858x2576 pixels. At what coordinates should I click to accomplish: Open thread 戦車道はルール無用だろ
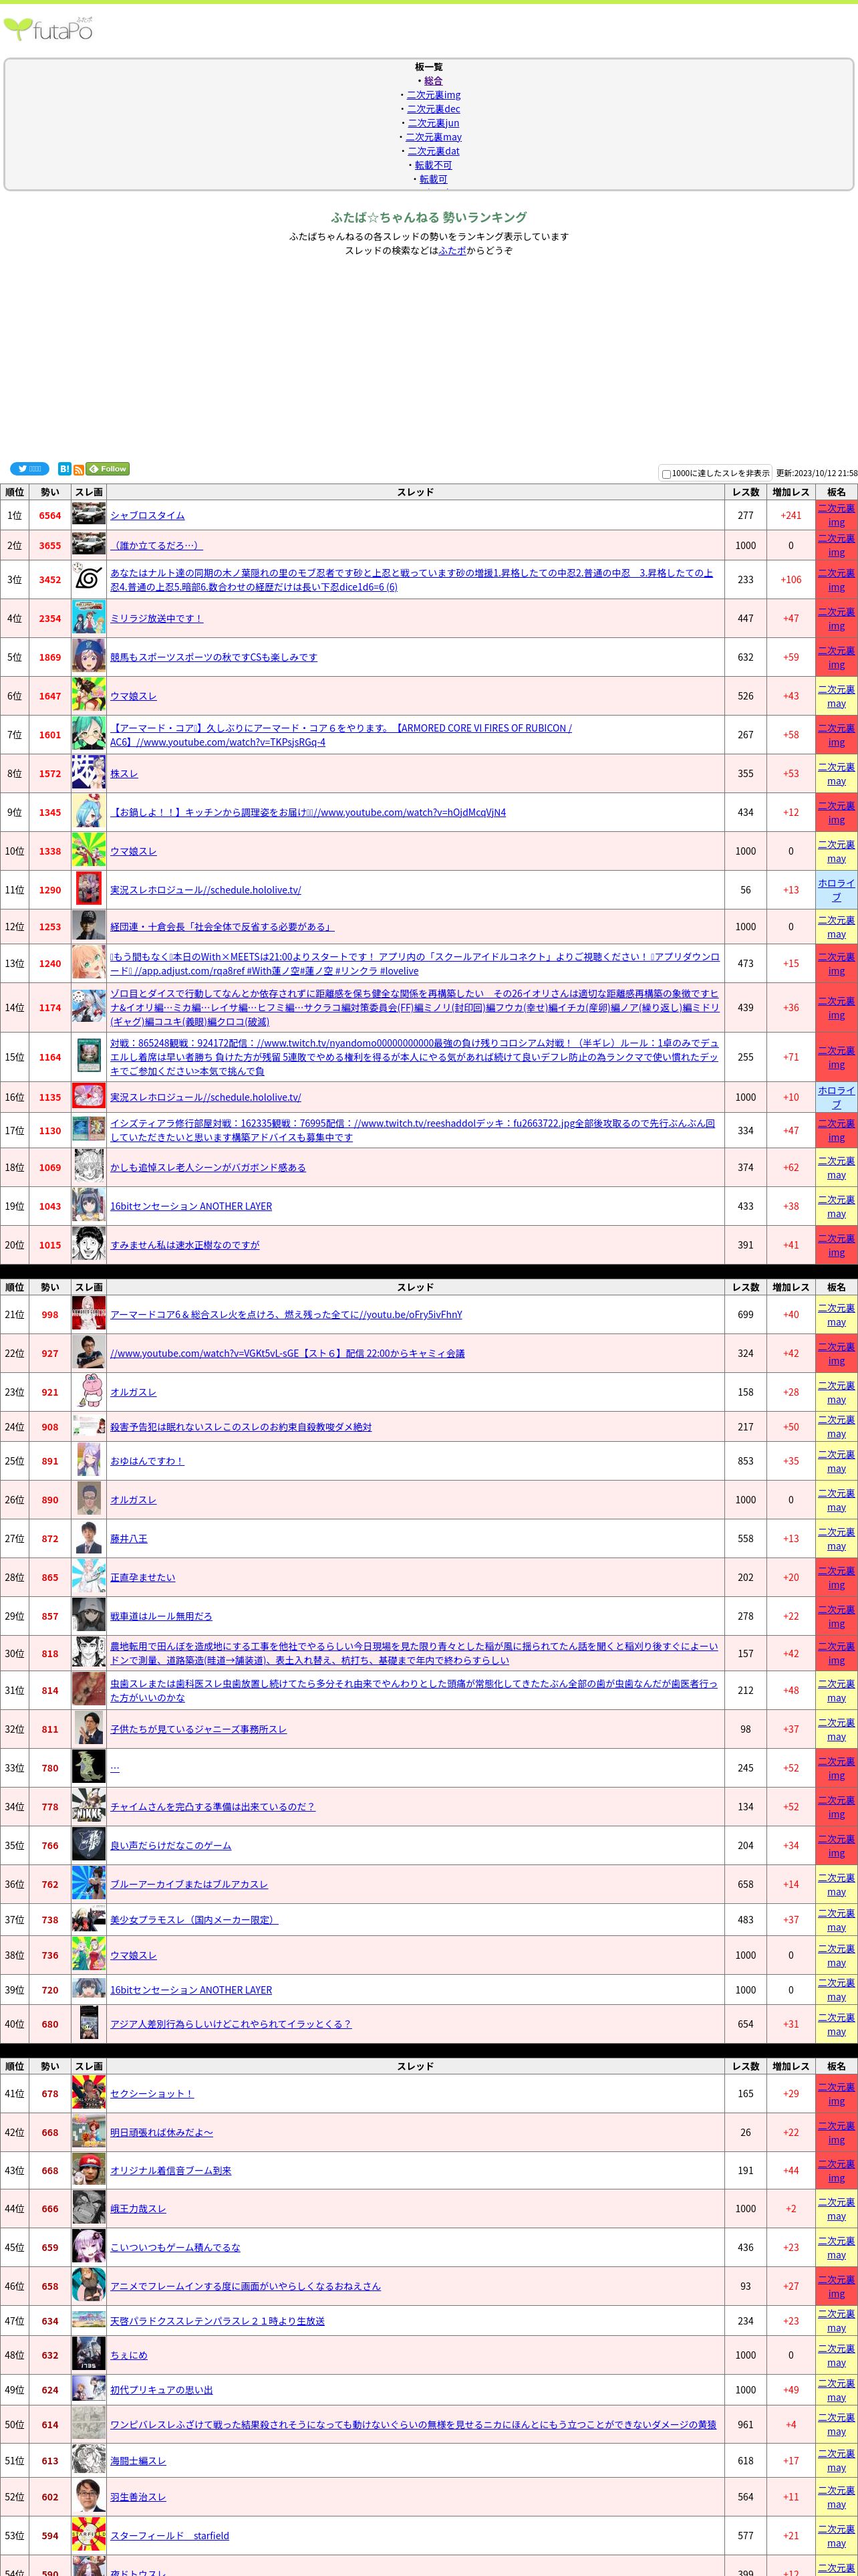(x=161, y=1616)
